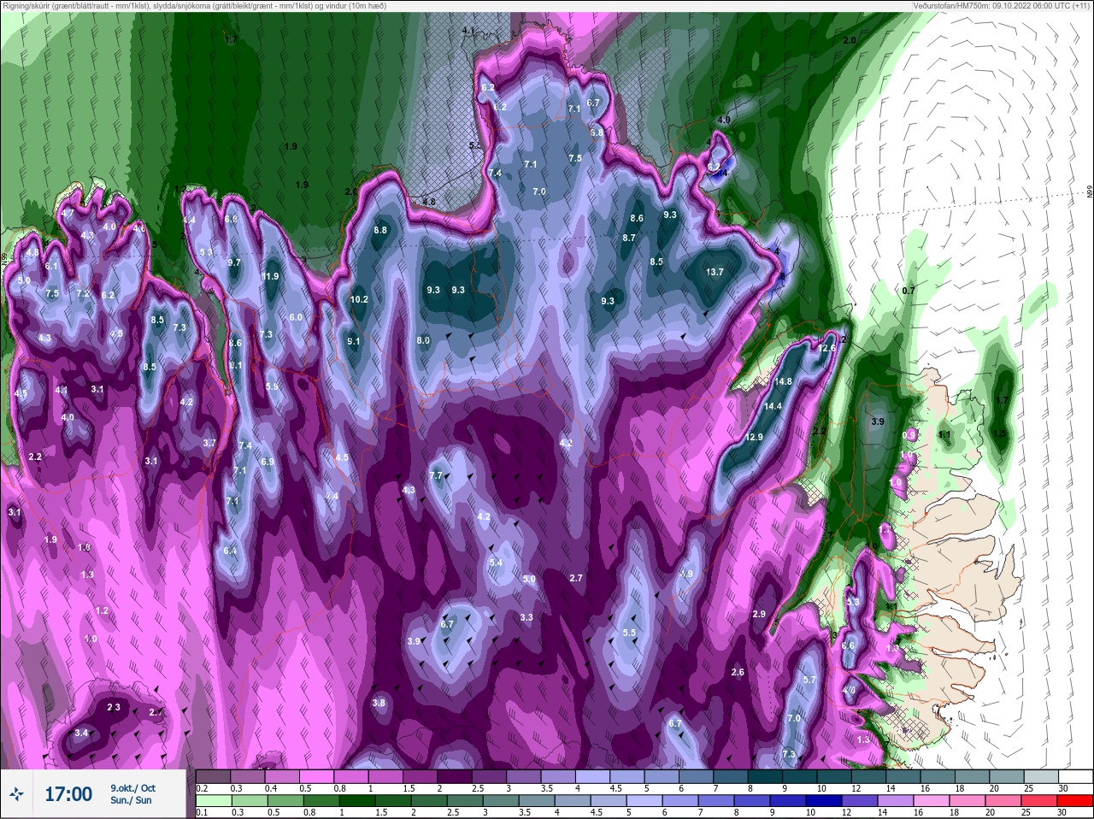Click the 'Sun./ Sun' weekday label

(131, 800)
